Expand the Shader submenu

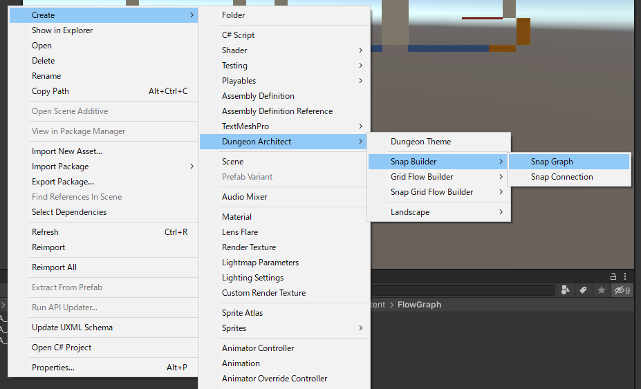[x=284, y=50]
